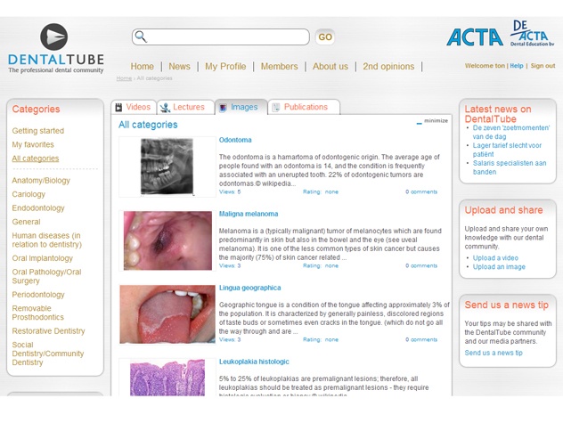View Odontoma's 0 comments link
563x423 pixels.
[x=421, y=191]
